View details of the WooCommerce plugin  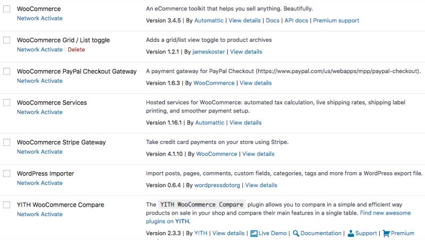point(244,21)
